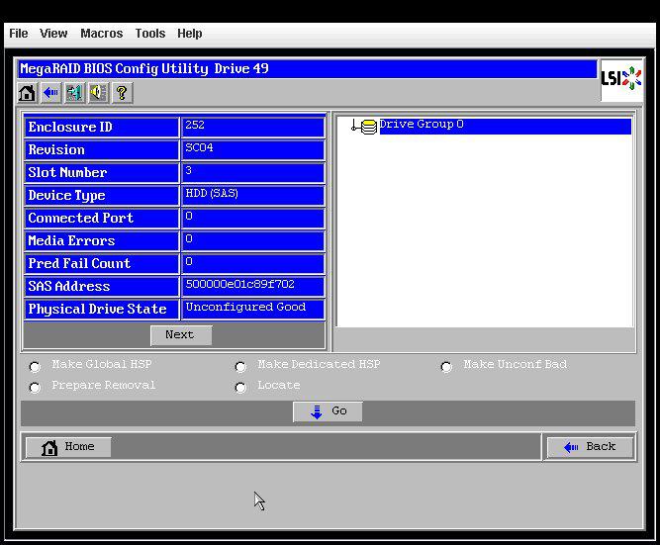This screenshot has height=545, width=660.
Task: Select the Make Dedicated HSP radio button
Action: coord(240,367)
